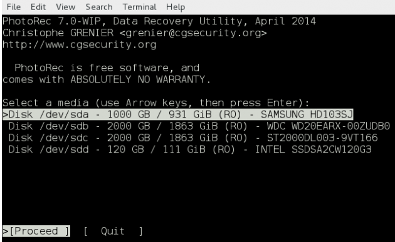Click the 'PhotoRec is free software' line
The height and width of the screenshot is (242, 395).
(107, 68)
